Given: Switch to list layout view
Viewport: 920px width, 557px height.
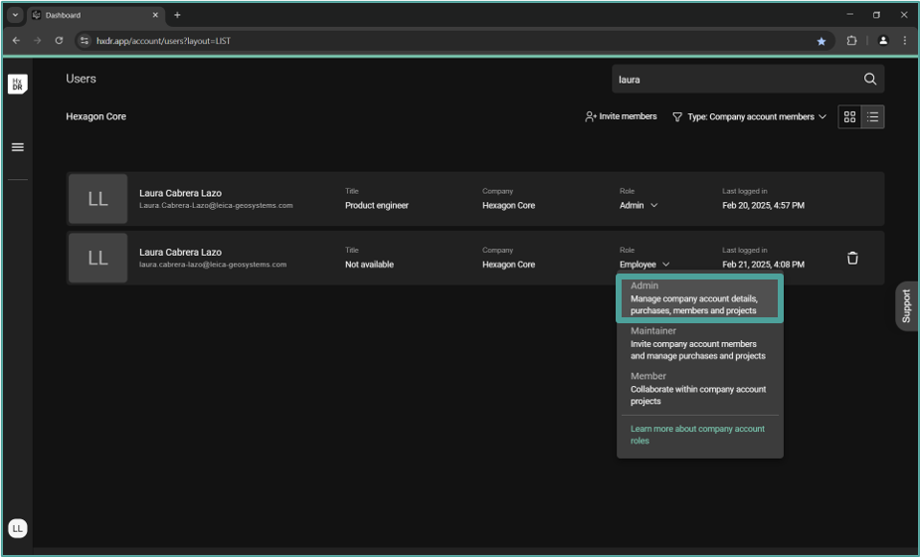Looking at the screenshot, I should pyautogui.click(x=872, y=116).
